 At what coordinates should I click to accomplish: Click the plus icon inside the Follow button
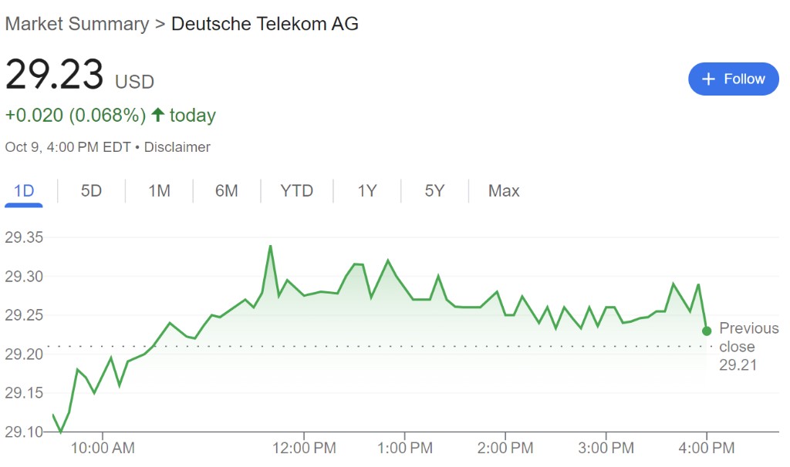tap(709, 79)
